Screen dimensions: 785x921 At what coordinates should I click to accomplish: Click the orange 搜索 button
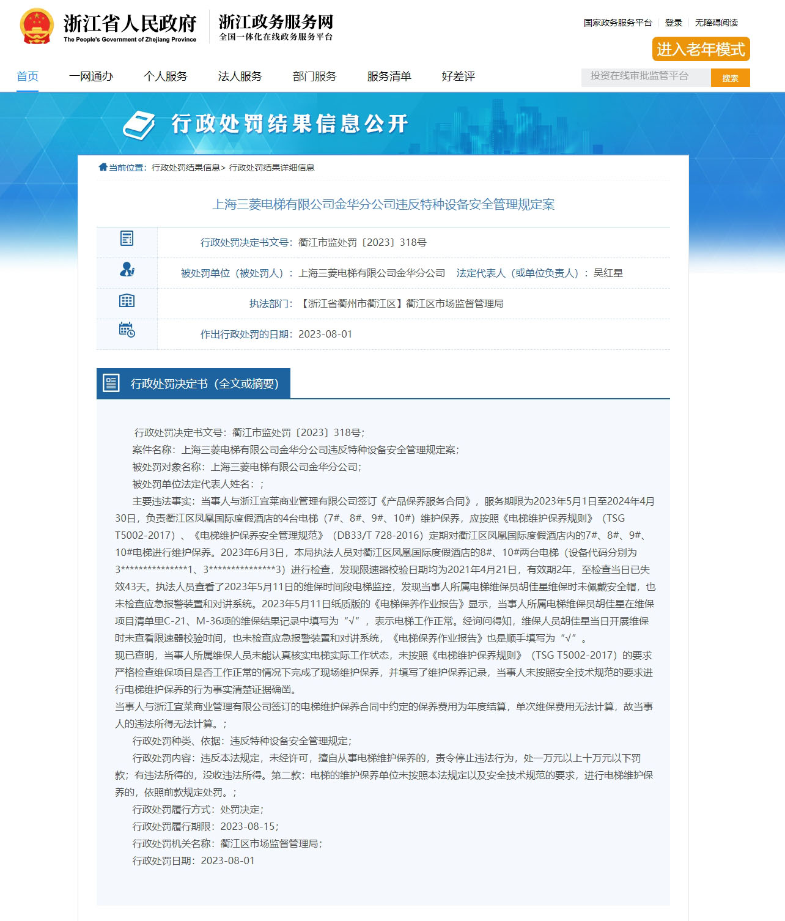tap(731, 78)
